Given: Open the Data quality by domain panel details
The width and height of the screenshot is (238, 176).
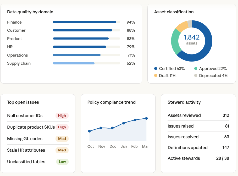Looking at the screenshot, I should pos(30,12).
